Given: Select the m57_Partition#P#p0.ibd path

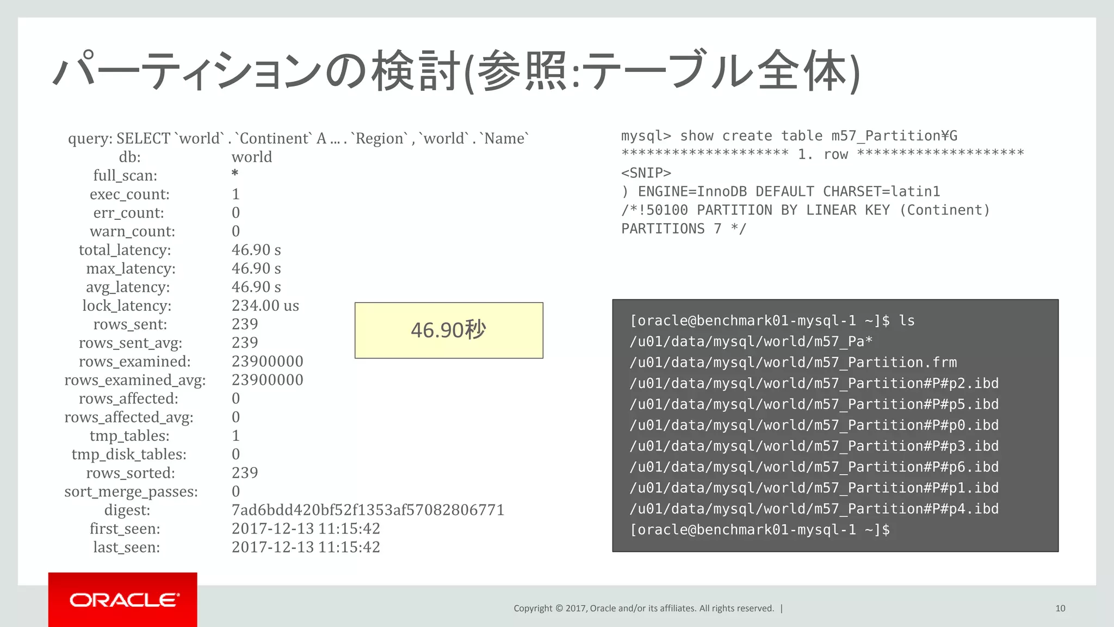Looking at the screenshot, I should click(814, 425).
